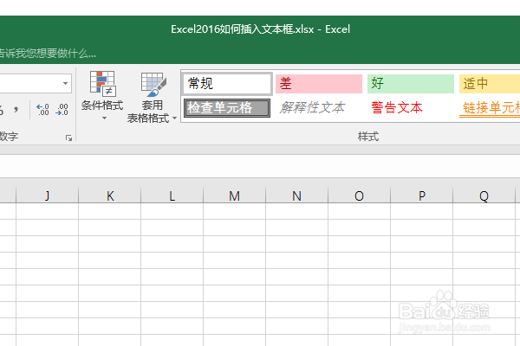Select column Q header
Viewport: 520px width, 346px height.
[484, 195]
